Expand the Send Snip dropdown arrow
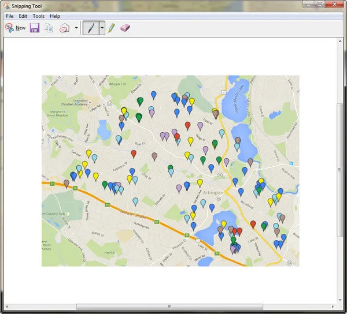The height and width of the screenshot is (314, 347). tap(76, 28)
